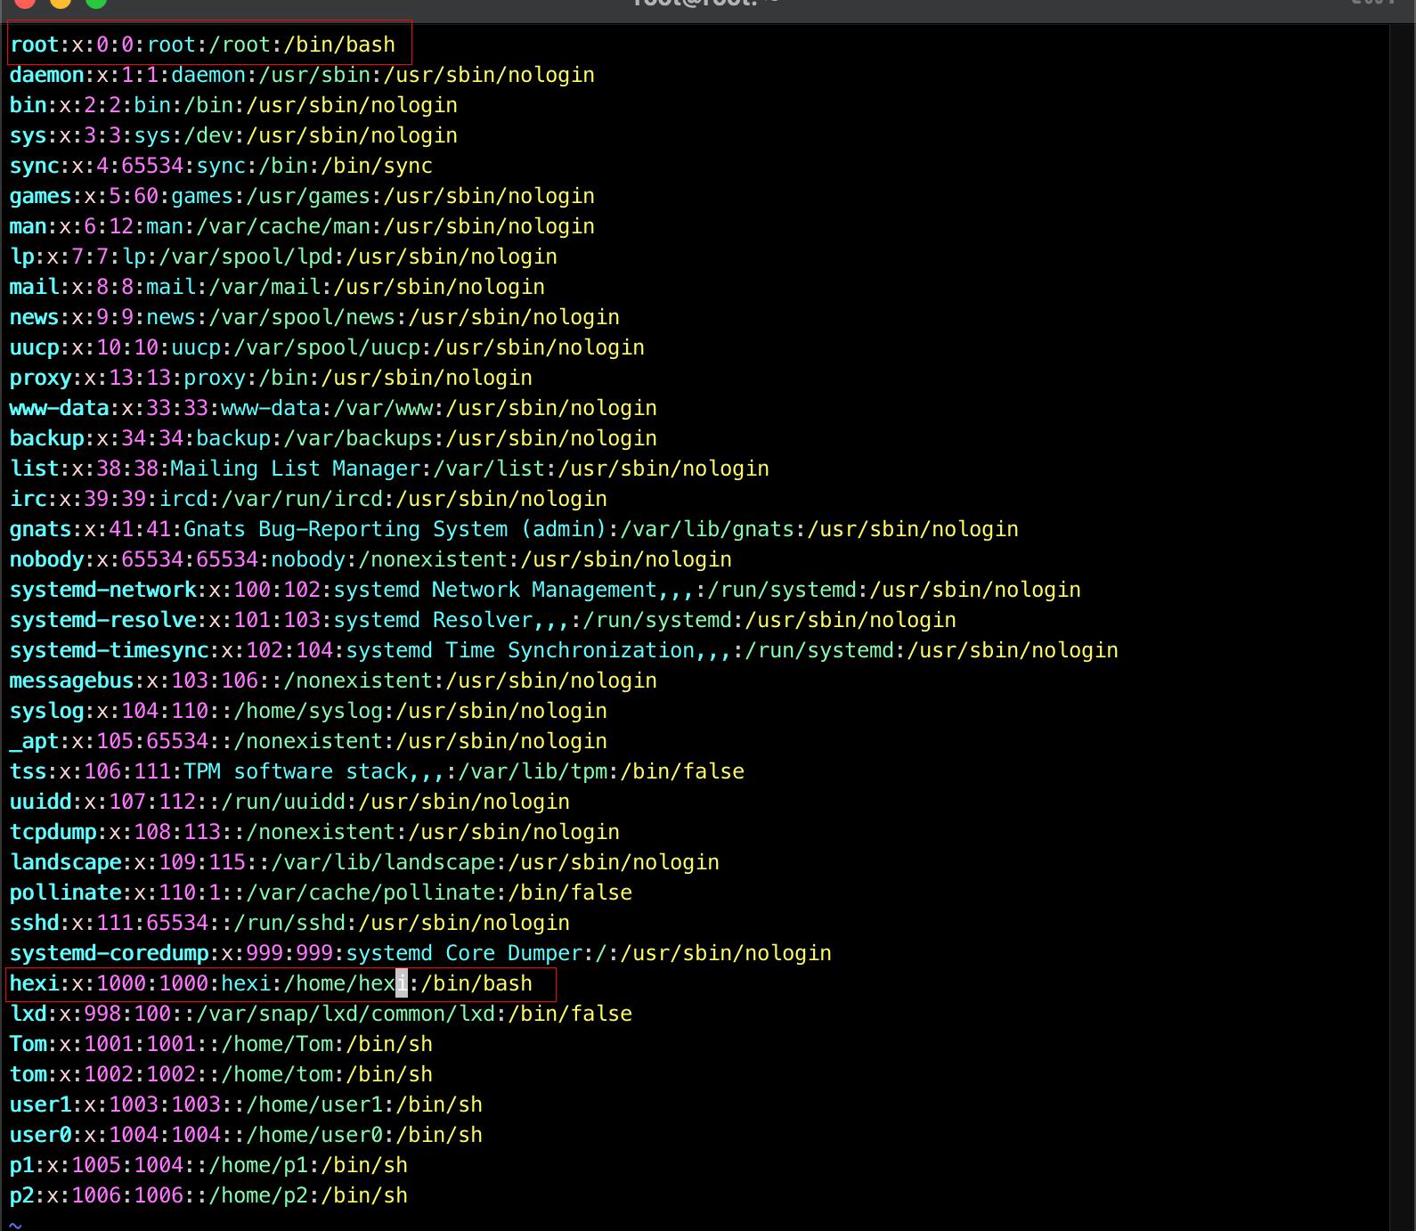Click the bin:x:2:2 entry

233,105
